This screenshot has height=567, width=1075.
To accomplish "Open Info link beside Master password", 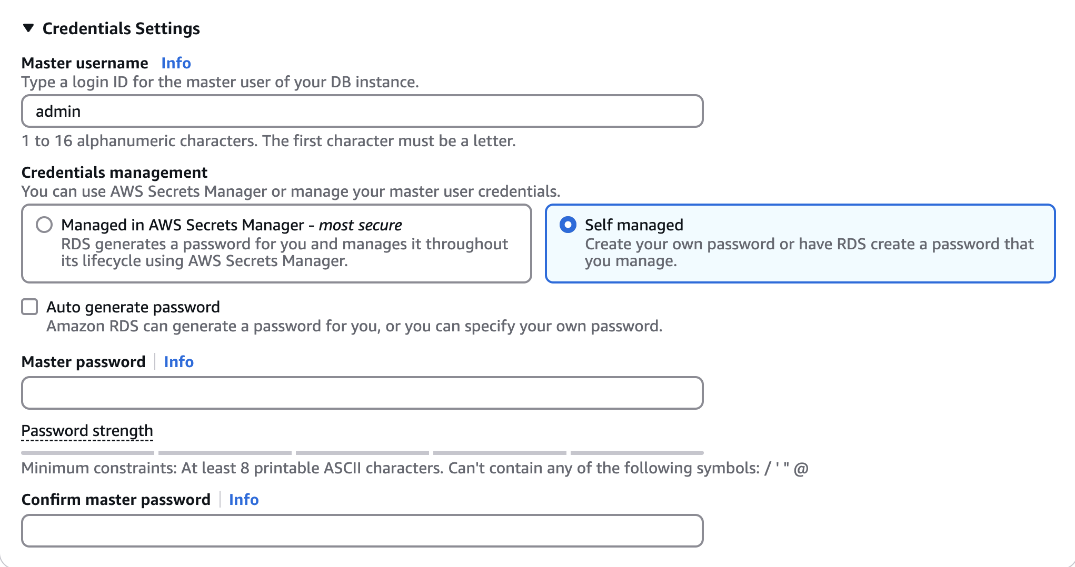I will tap(178, 362).
